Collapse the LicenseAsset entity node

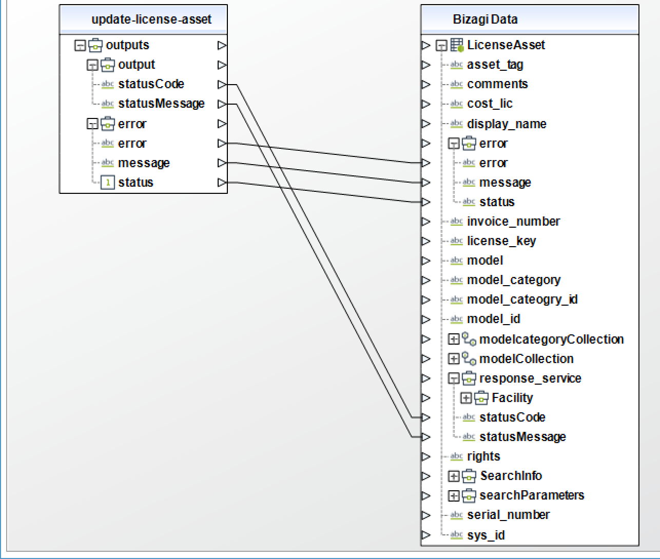441,46
